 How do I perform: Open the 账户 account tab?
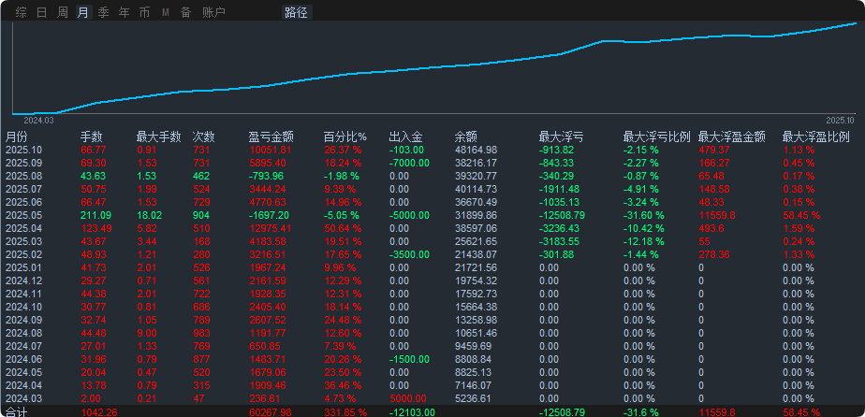click(214, 12)
